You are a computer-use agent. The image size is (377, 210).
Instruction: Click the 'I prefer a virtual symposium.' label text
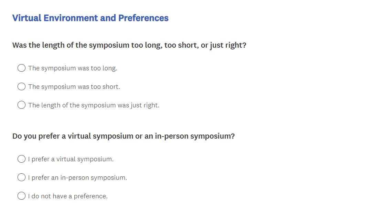pyautogui.click(x=71, y=159)
